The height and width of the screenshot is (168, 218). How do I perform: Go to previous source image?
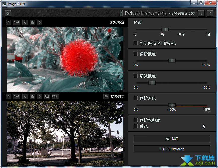click(x=25, y=22)
